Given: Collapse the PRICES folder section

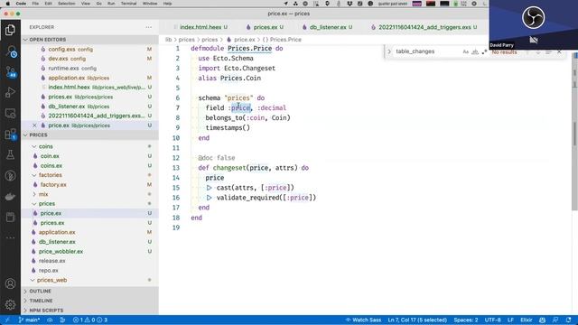Looking at the screenshot, I should tap(90, 135).
